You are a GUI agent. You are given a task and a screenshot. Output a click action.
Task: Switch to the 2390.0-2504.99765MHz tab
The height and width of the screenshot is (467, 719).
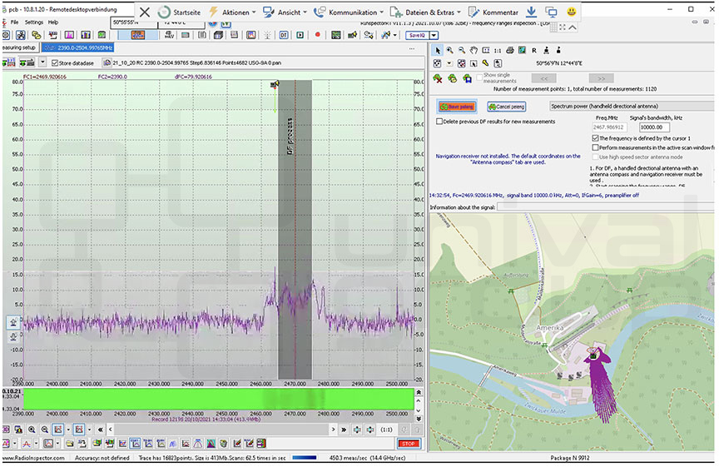click(77, 47)
